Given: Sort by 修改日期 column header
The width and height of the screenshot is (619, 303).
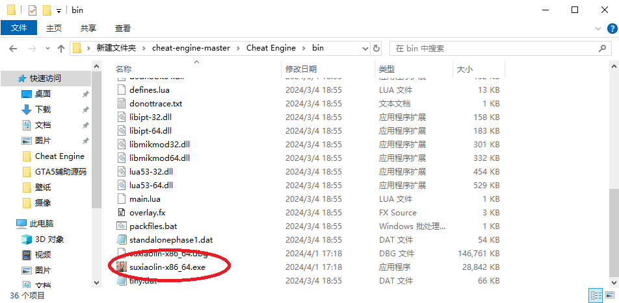Looking at the screenshot, I should [x=301, y=69].
